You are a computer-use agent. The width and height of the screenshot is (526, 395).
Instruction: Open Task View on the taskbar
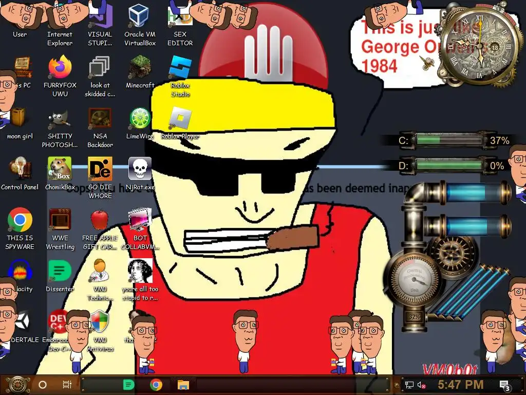(x=67, y=385)
